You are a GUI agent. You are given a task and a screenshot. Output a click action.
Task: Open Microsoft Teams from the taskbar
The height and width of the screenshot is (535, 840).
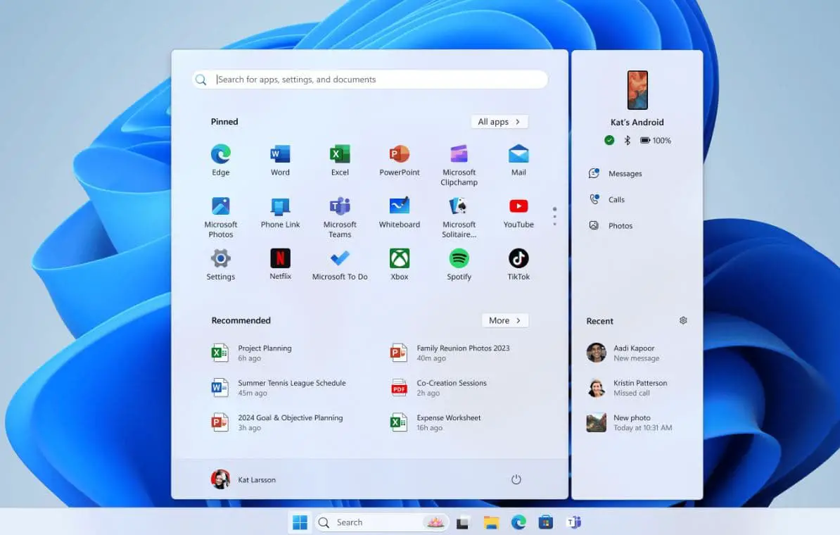tap(574, 522)
